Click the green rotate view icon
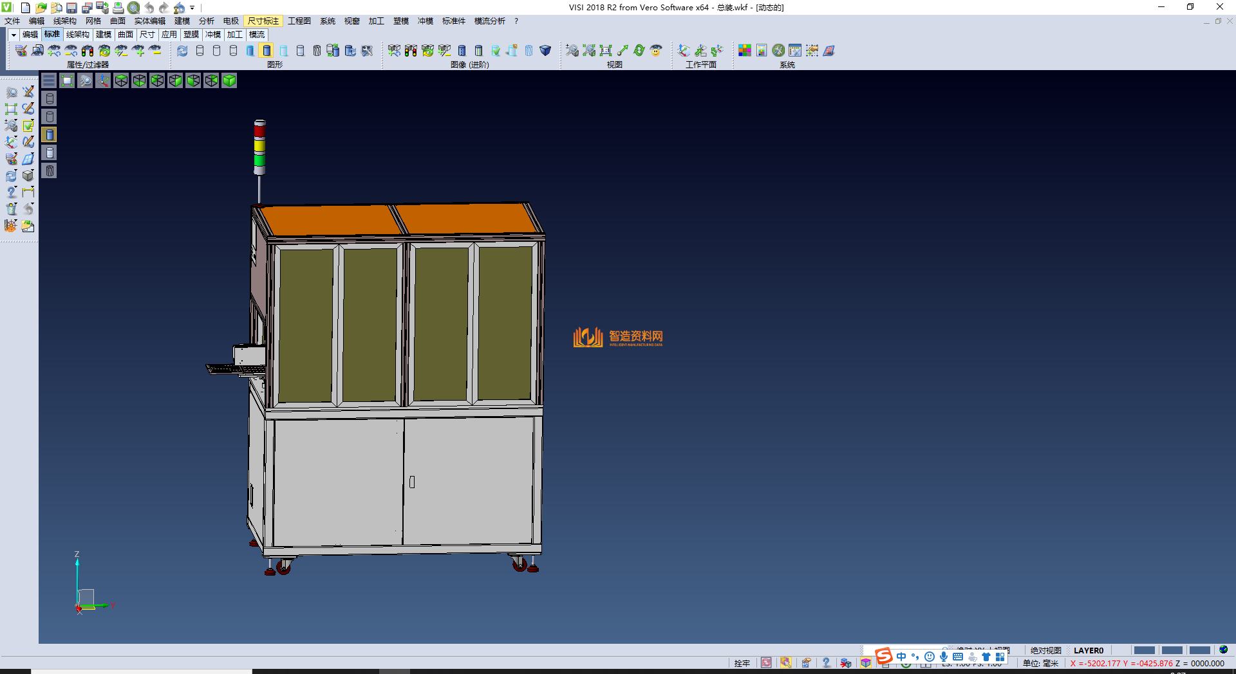Screen dimensions: 1236x674 639,51
